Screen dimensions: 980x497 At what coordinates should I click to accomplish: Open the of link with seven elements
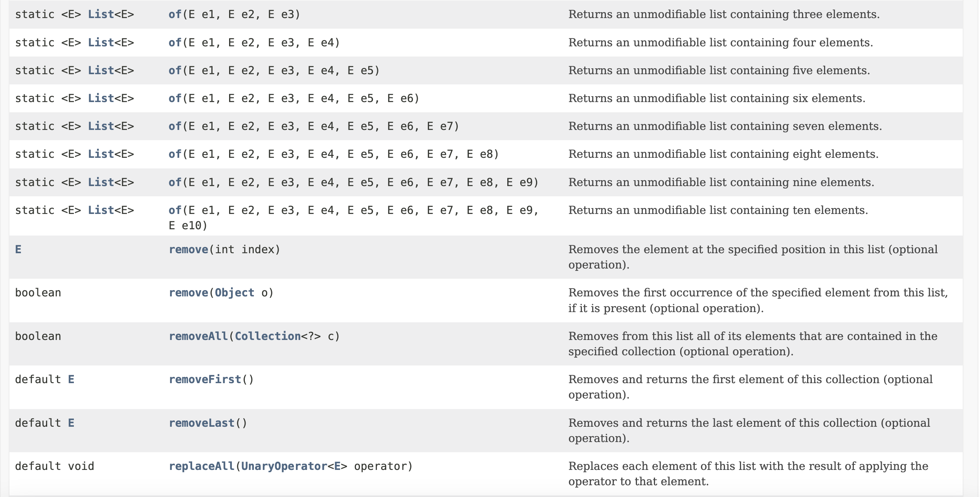(175, 126)
